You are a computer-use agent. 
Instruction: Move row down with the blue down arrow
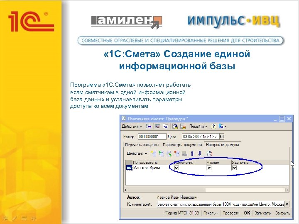tap(200, 153)
